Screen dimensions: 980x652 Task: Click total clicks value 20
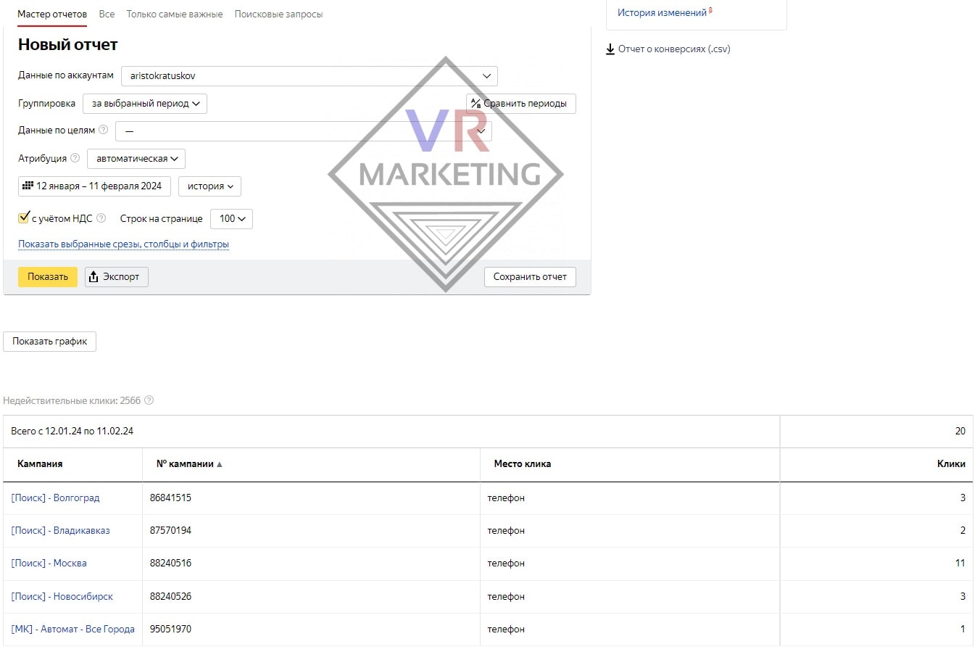tap(960, 432)
